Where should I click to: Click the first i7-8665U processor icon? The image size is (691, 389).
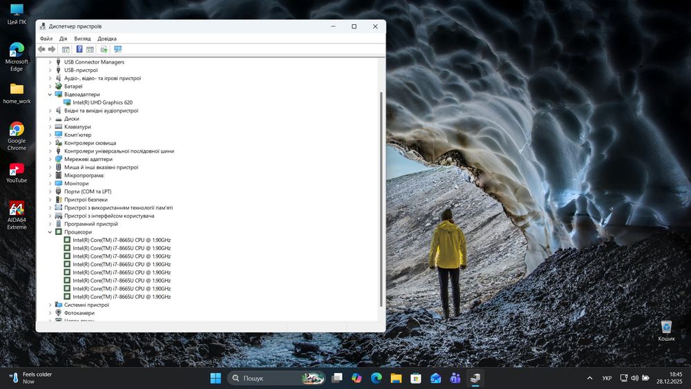click(67, 240)
